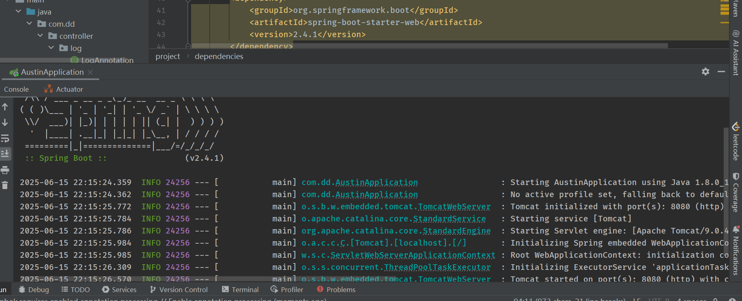Click the fold marker at line 44

pyautogui.click(x=188, y=46)
